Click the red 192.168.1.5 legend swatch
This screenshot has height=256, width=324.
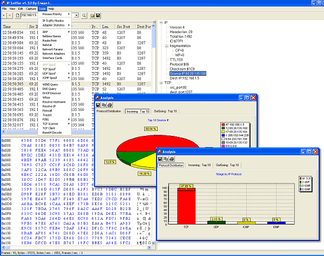pos(223,124)
